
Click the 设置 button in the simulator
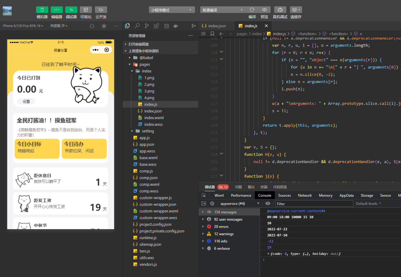click(x=26, y=102)
